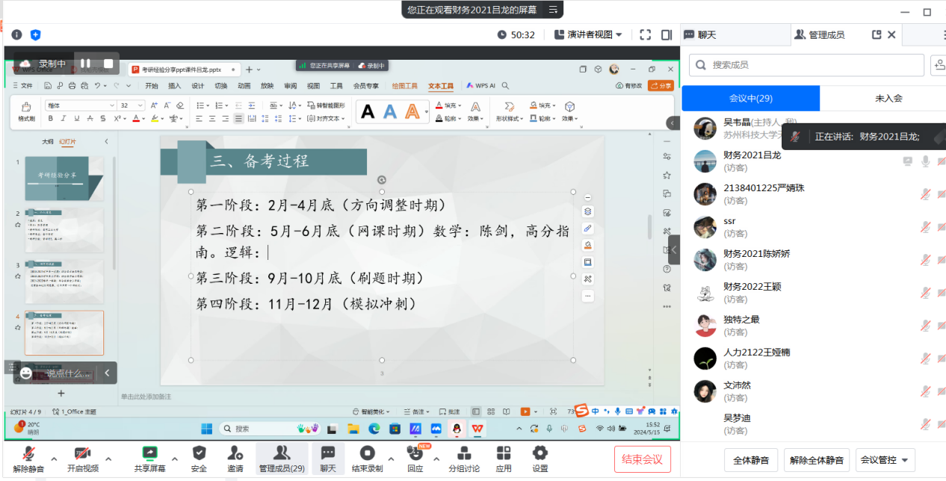
Task: Expand the arrow next to 开启视频
Action: 108,459
